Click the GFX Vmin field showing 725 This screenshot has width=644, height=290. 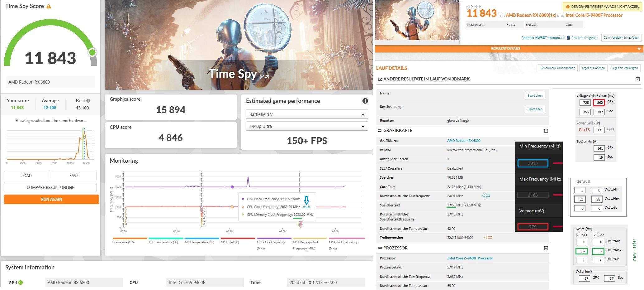tap(585, 103)
